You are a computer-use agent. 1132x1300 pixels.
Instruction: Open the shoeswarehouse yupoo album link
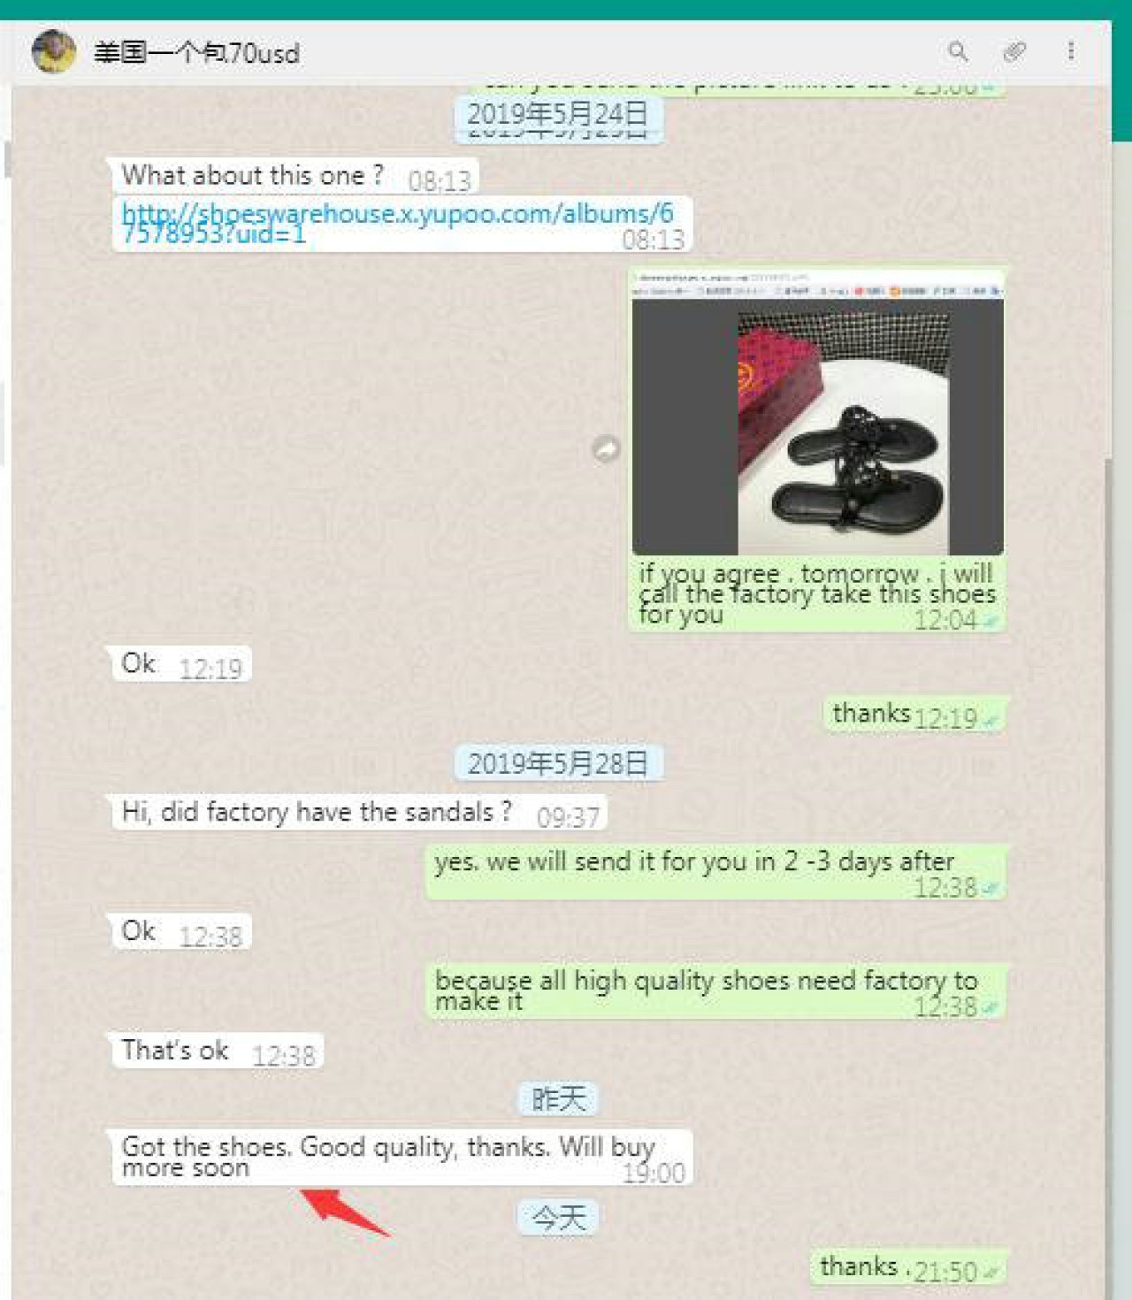coord(398,223)
